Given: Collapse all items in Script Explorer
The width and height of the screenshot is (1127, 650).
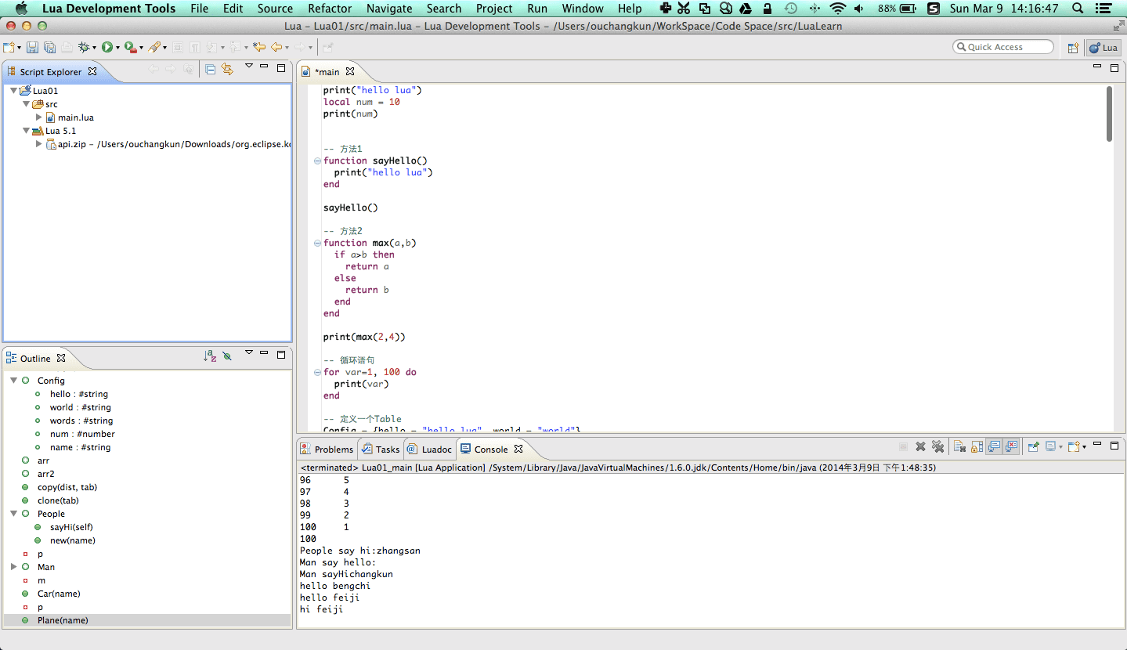Looking at the screenshot, I should tap(211, 70).
